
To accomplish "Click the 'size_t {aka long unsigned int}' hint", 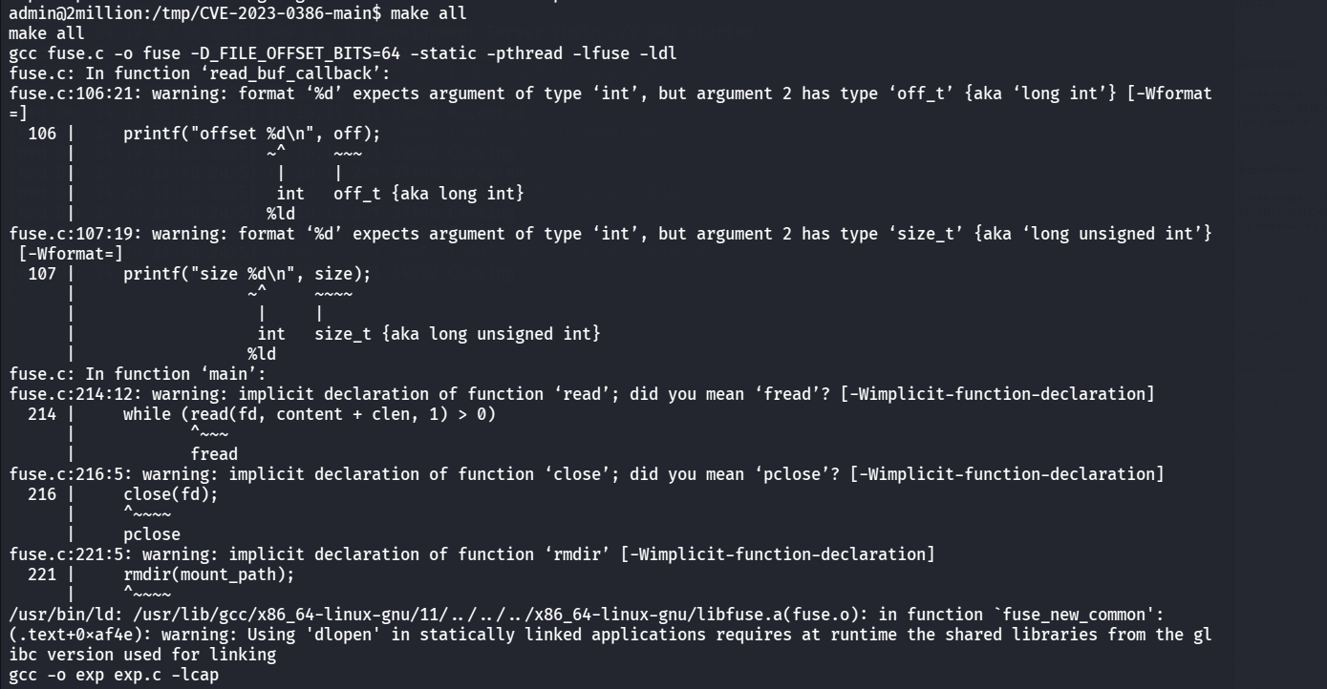I will tap(457, 334).
